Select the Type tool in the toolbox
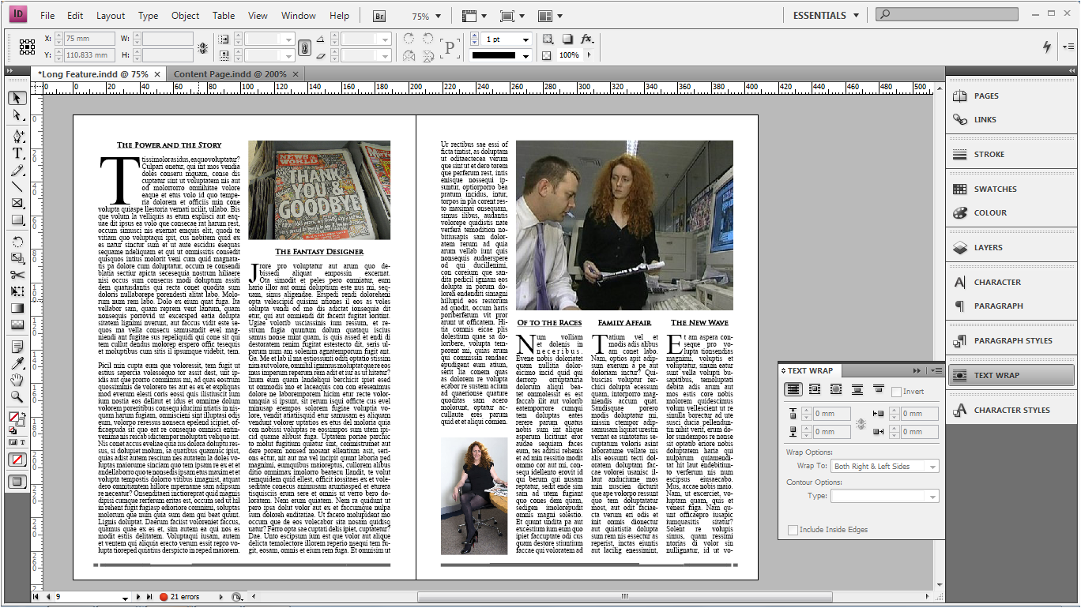Viewport: 1081px width, 608px height. [x=17, y=153]
